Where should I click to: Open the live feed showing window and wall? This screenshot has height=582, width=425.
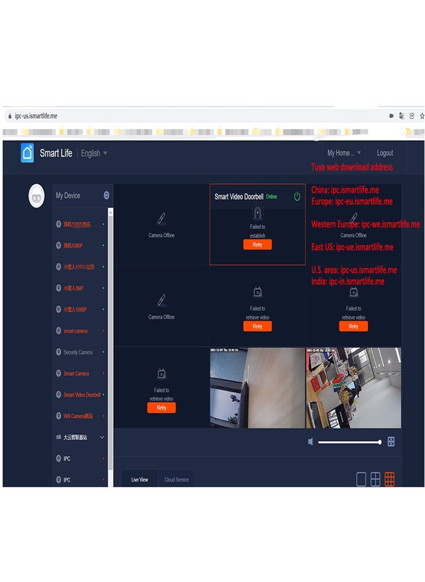[x=257, y=388]
